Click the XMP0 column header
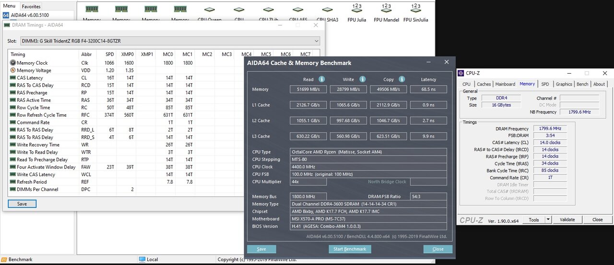The image size is (614, 265). (x=128, y=54)
